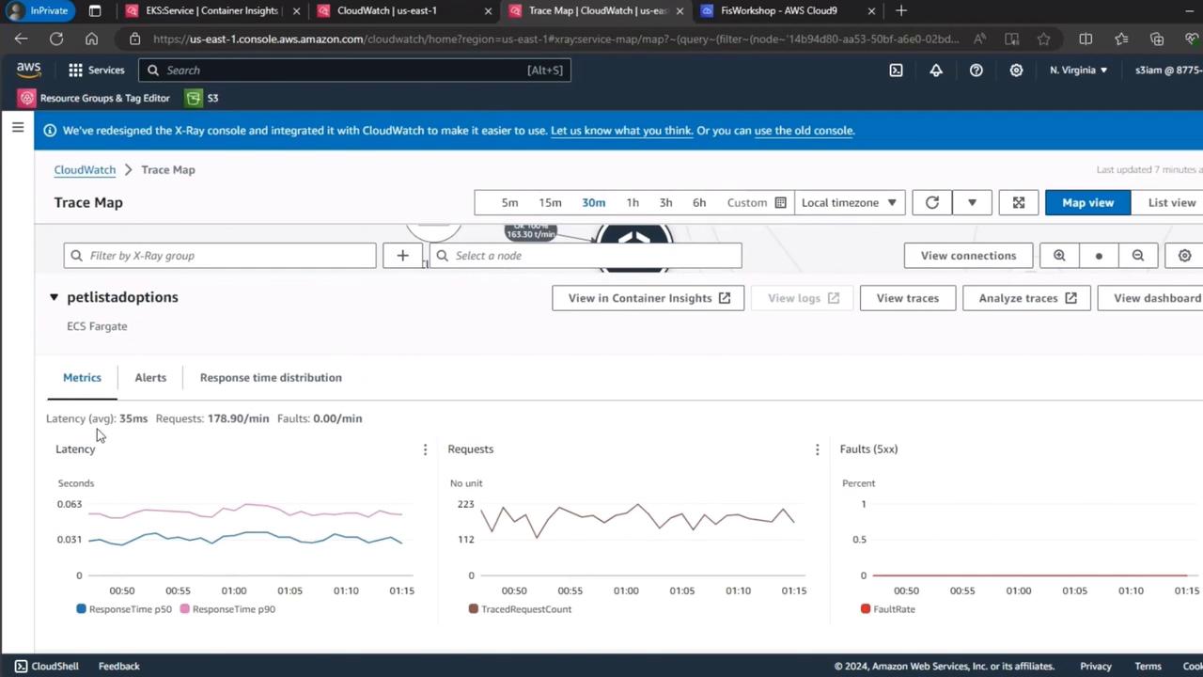Screen dimensions: 1203x677
Task: Set time range to 15m
Action: [x=550, y=203]
